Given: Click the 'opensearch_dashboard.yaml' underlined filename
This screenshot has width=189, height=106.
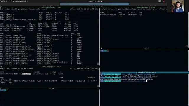Looking at the screenshot, I should click(x=145, y=74).
